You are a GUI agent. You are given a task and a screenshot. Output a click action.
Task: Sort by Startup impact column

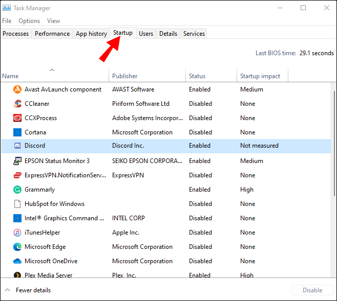click(x=260, y=76)
